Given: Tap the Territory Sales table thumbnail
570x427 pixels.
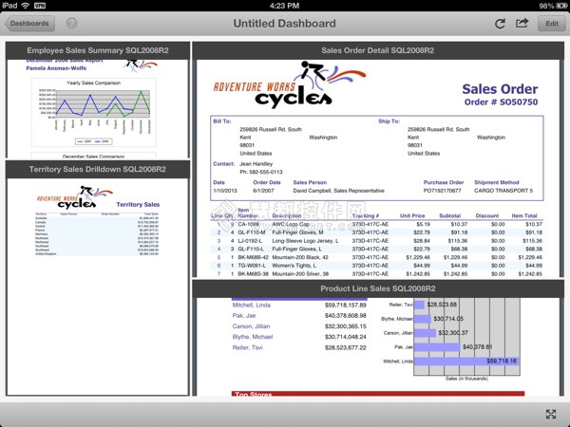Looking at the screenshot, I should (x=97, y=234).
